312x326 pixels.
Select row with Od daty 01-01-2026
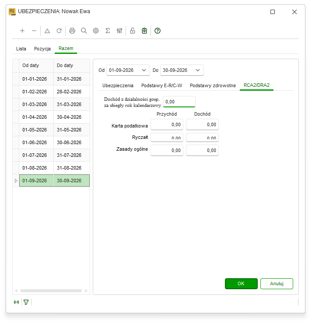36,79
